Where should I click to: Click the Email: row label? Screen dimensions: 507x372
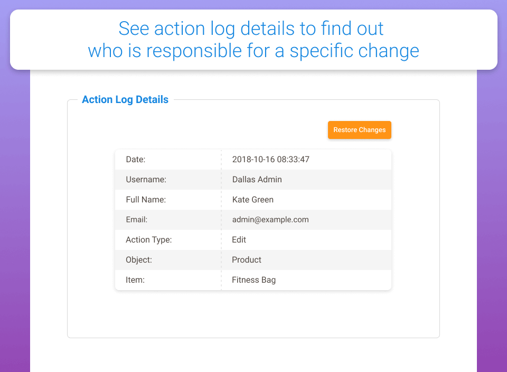coord(136,219)
